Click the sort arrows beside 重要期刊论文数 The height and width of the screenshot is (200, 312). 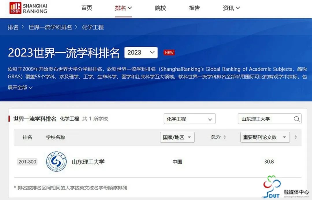(x=296, y=137)
